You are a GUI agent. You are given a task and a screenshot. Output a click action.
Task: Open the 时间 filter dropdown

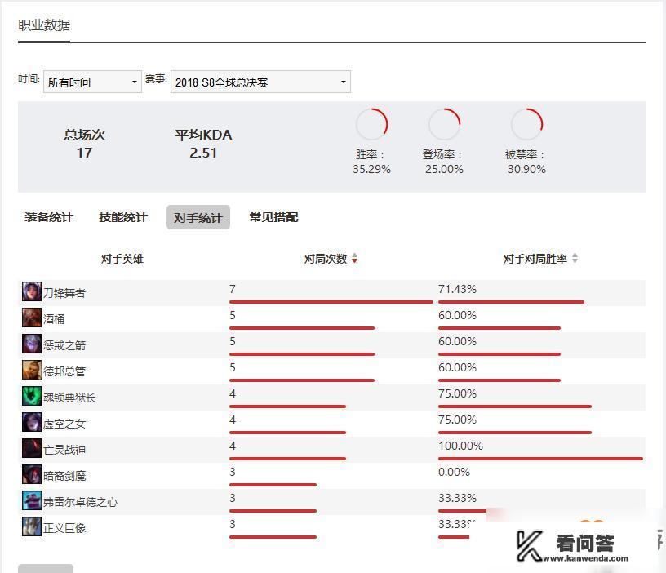tap(91, 82)
